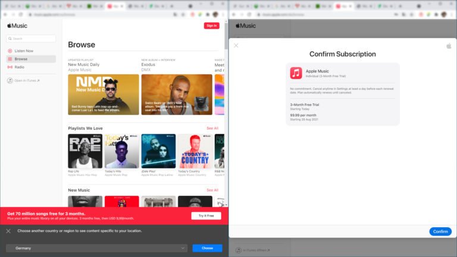Open the Rap Life playlist cover
This screenshot has width=457, height=257.
85,151
